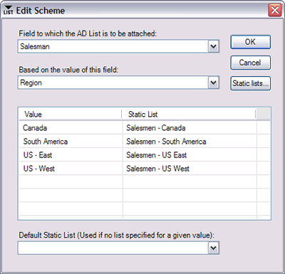Open the Default Static List dropdown
Viewport: 285px width, 274px height.
(214, 248)
